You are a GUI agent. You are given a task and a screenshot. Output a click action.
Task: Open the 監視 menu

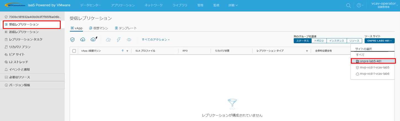coord(216,5)
